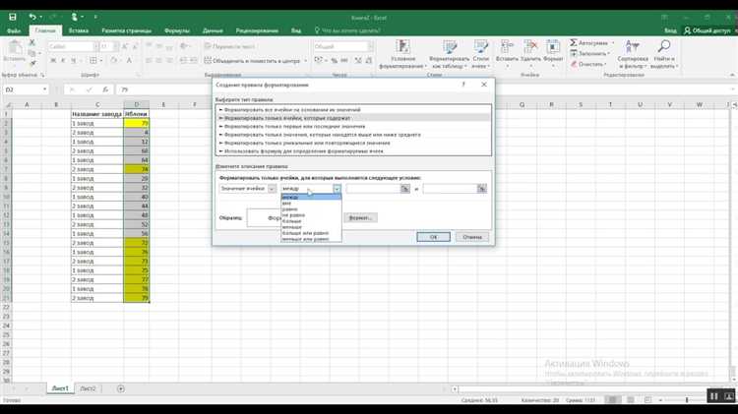This screenshot has width=738, height=414.
Task: Click range selector icon beside second value field
Action: coord(481,189)
